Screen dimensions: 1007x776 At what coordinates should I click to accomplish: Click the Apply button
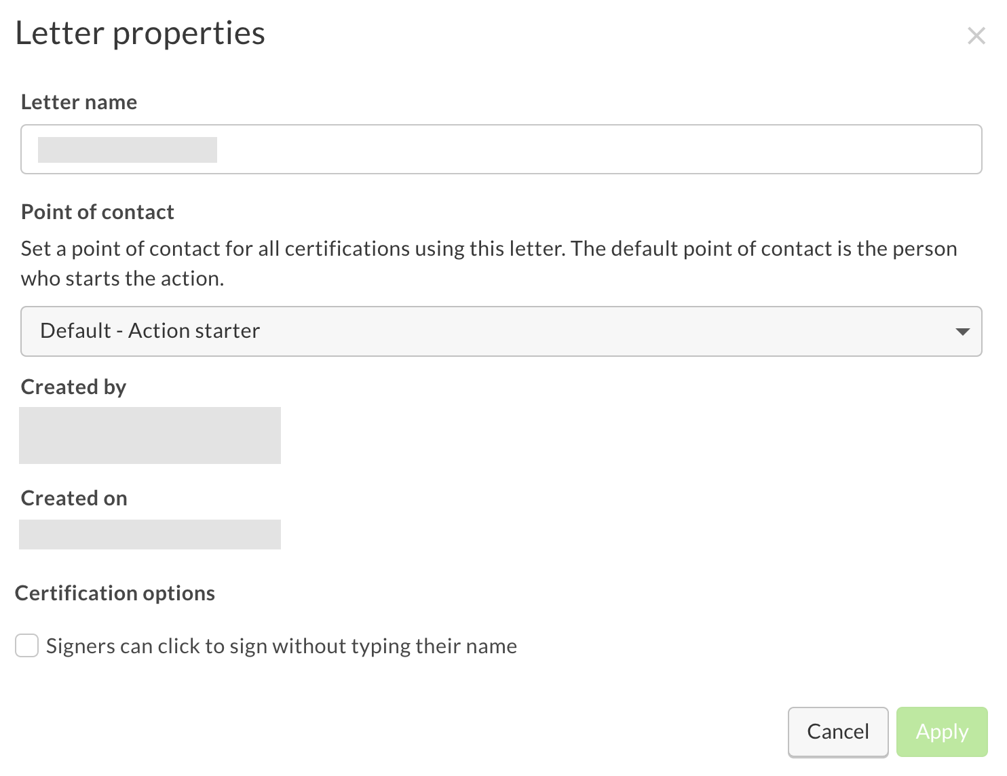(x=941, y=731)
